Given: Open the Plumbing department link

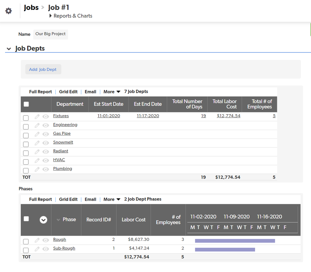Looking at the screenshot, I should coord(63,169).
